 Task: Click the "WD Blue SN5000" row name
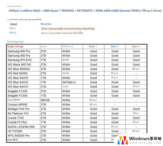[19, 69]
